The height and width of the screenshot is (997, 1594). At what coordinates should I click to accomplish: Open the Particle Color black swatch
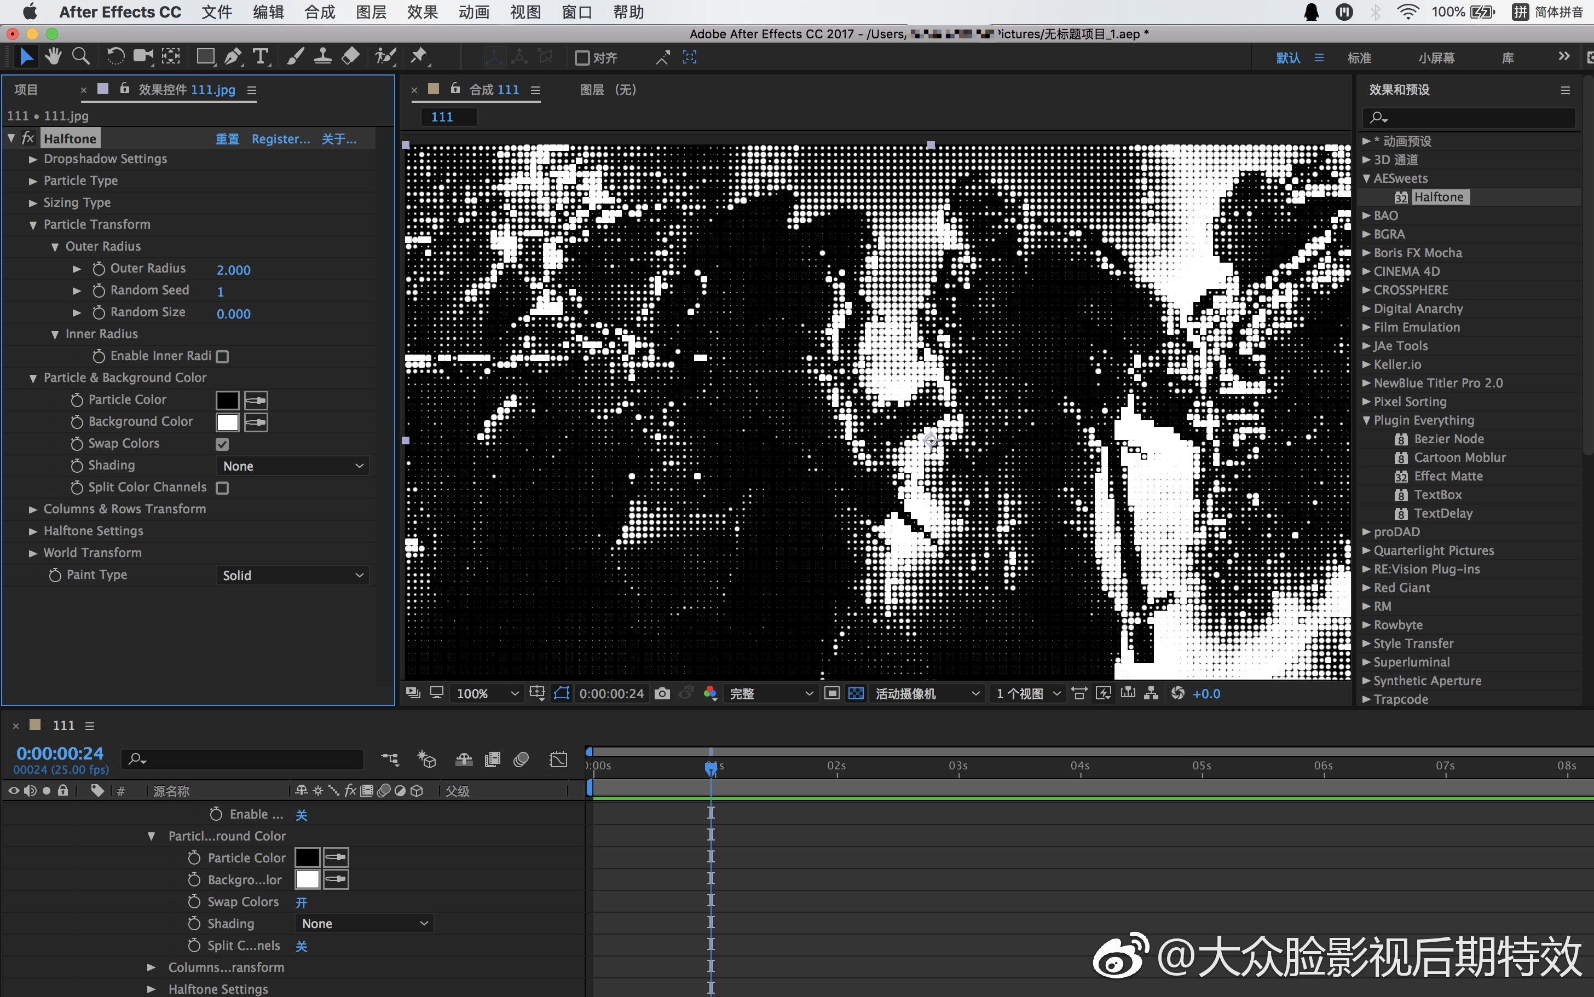[x=227, y=400]
